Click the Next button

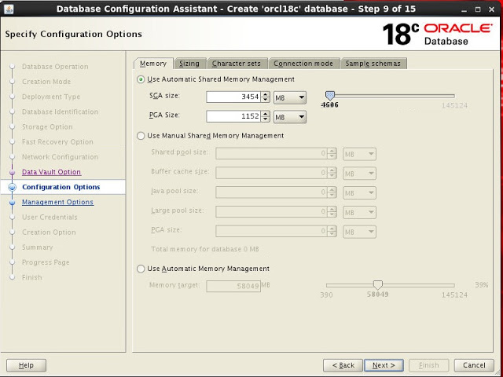384,365
